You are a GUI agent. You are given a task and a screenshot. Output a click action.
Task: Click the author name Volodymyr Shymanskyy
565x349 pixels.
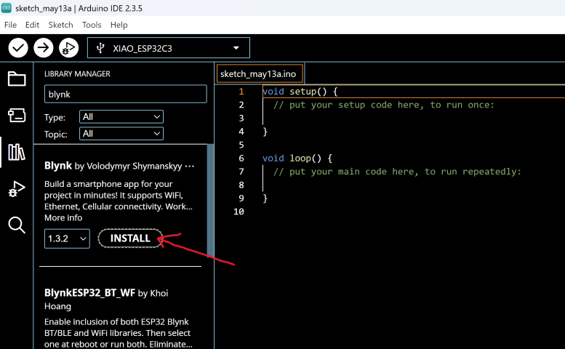point(135,166)
